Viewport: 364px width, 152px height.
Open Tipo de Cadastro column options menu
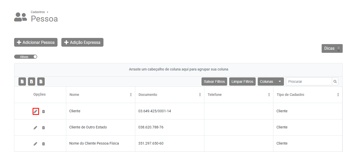tap(338, 95)
